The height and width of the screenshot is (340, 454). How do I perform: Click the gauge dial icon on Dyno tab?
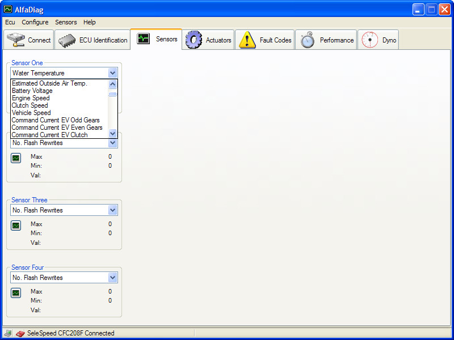coord(370,40)
